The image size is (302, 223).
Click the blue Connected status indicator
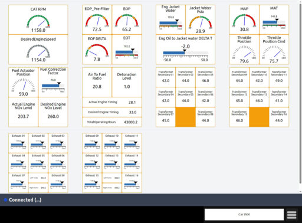pos(6,200)
